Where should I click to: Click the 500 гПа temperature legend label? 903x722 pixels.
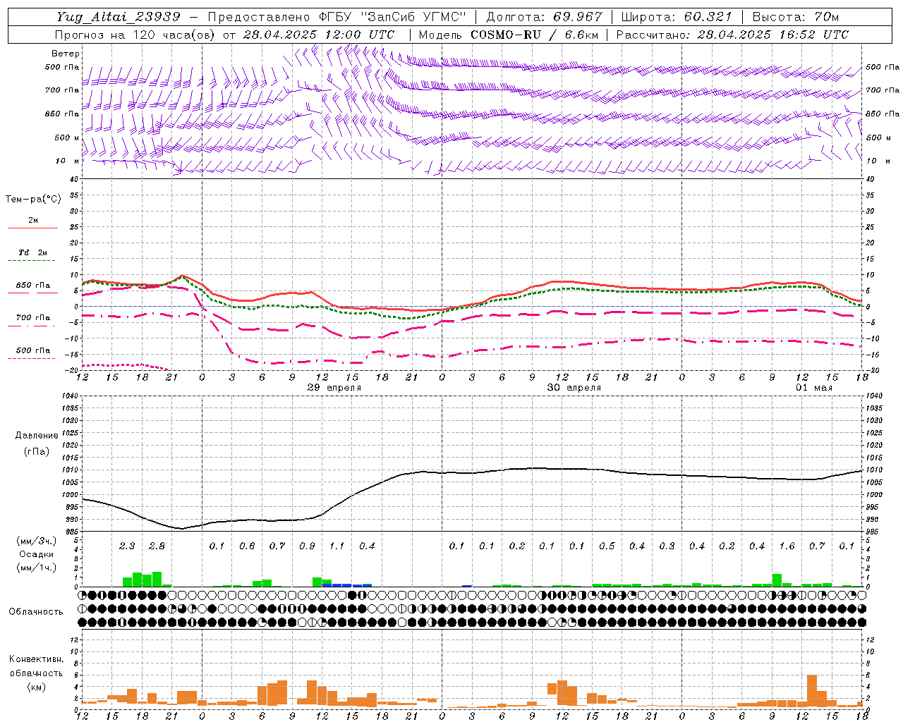click(33, 350)
